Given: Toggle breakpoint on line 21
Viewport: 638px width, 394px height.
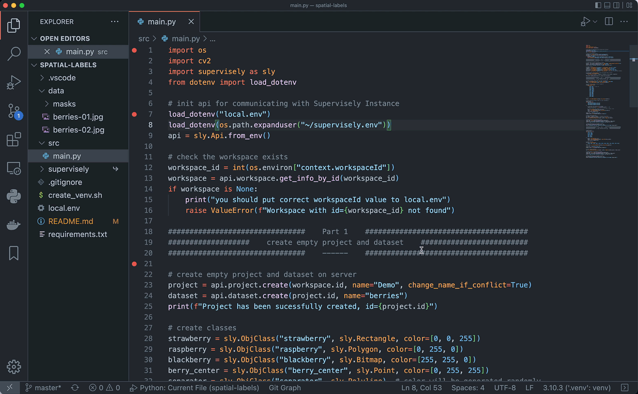Looking at the screenshot, I should [135, 264].
